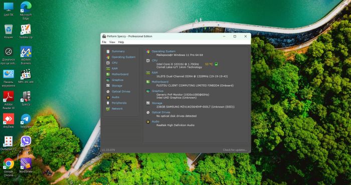The width and height of the screenshot is (351, 185).
Task: Open the RAM sidebar entry
Action: point(115,68)
